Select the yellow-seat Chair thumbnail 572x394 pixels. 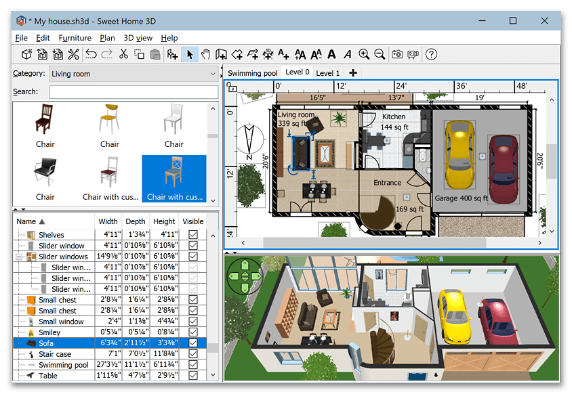click(109, 125)
